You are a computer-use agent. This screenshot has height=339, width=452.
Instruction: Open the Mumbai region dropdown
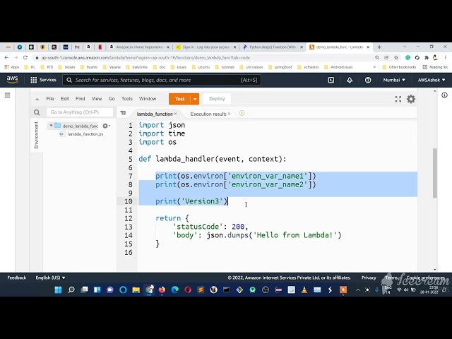tap(394, 80)
